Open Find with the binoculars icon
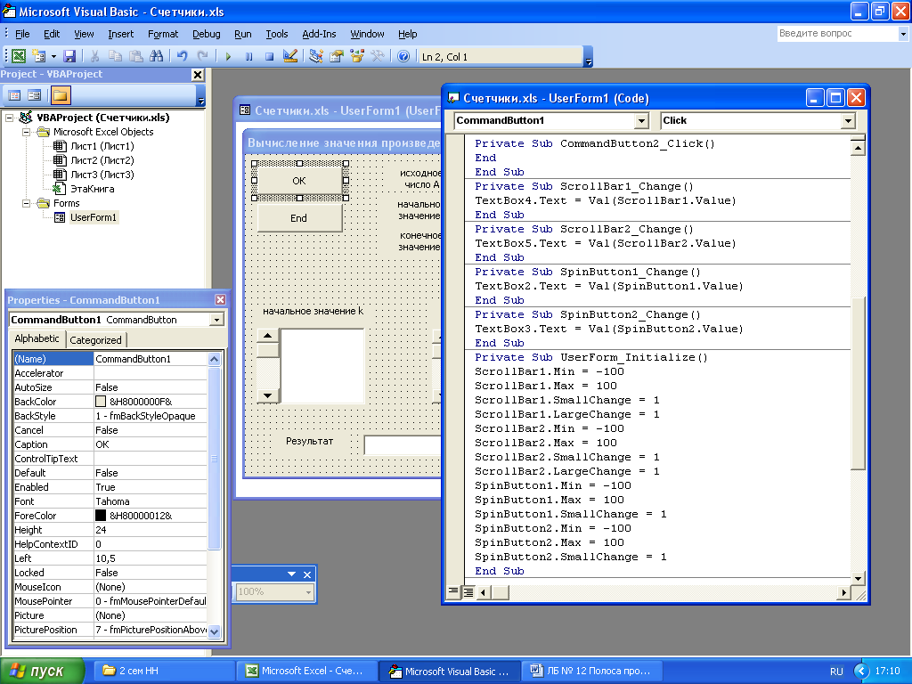Screen dimensions: 912x684 (x=157, y=56)
